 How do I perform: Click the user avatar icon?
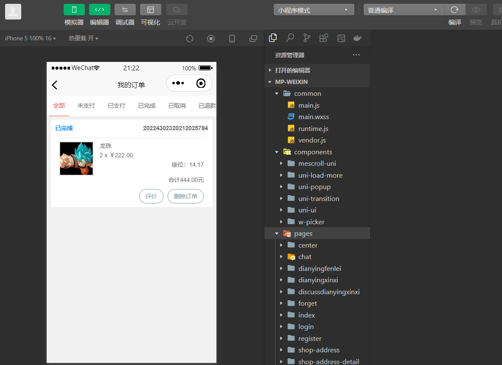pos(13,12)
